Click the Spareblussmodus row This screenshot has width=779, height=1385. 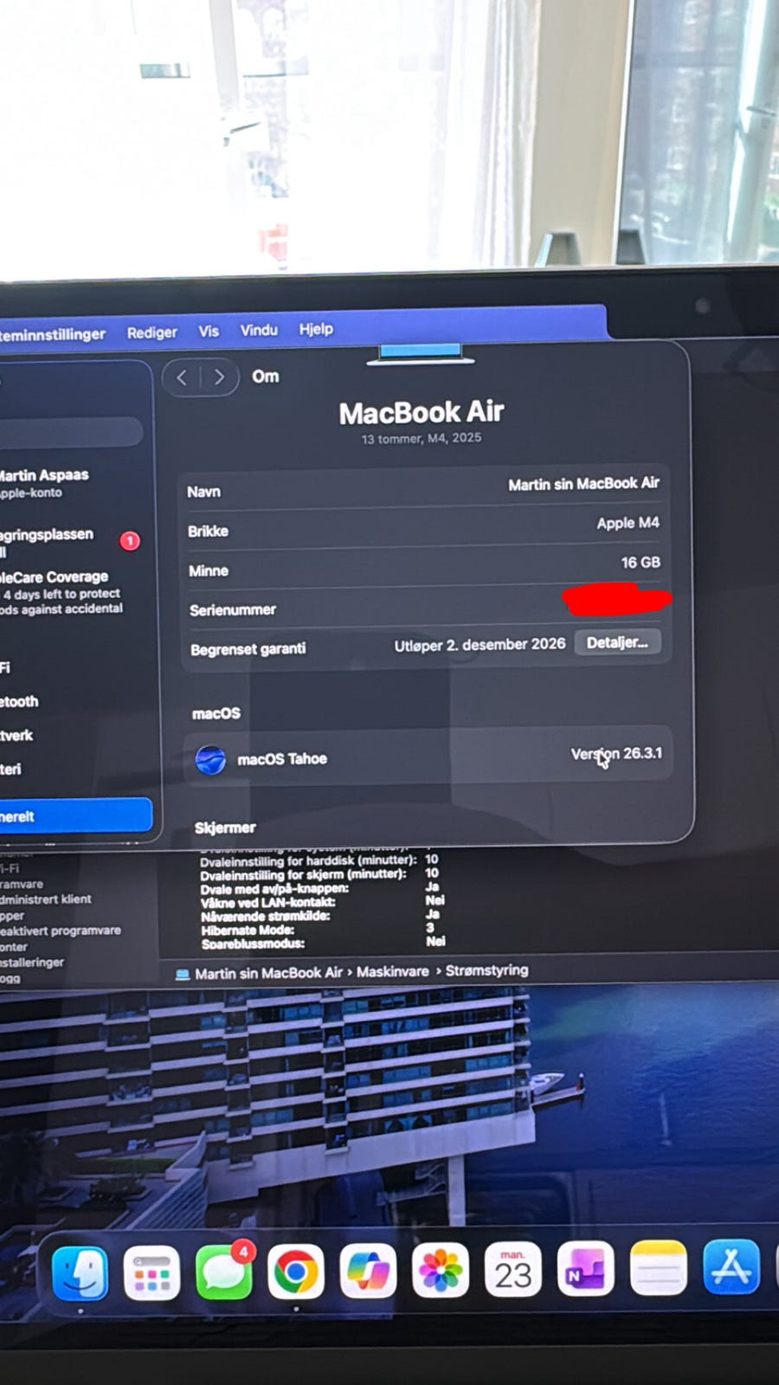[x=324, y=943]
